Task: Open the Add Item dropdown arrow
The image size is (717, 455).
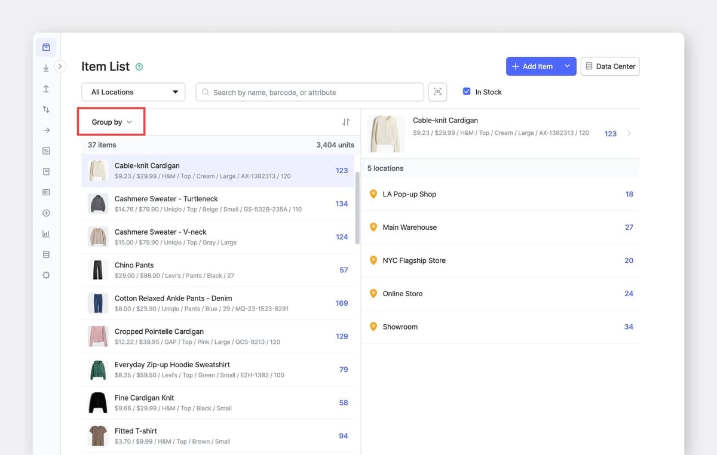Action: (x=567, y=66)
